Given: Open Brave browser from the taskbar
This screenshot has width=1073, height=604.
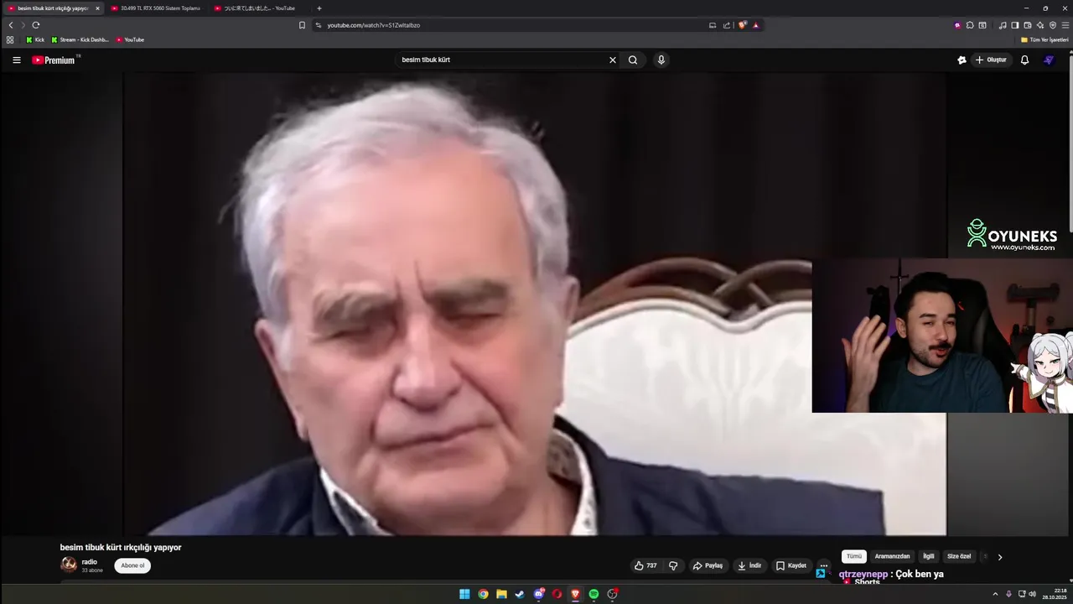Looking at the screenshot, I should pyautogui.click(x=575, y=594).
